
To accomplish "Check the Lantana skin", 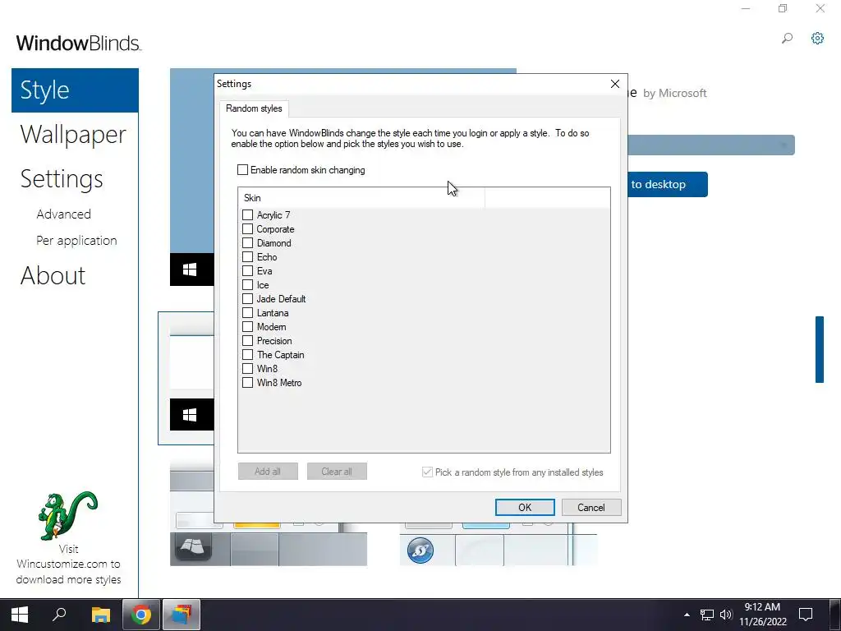I will tap(247, 313).
